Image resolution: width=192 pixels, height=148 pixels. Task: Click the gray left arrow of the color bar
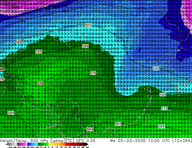7,144
